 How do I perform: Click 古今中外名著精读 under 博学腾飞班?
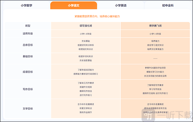click(155, 104)
